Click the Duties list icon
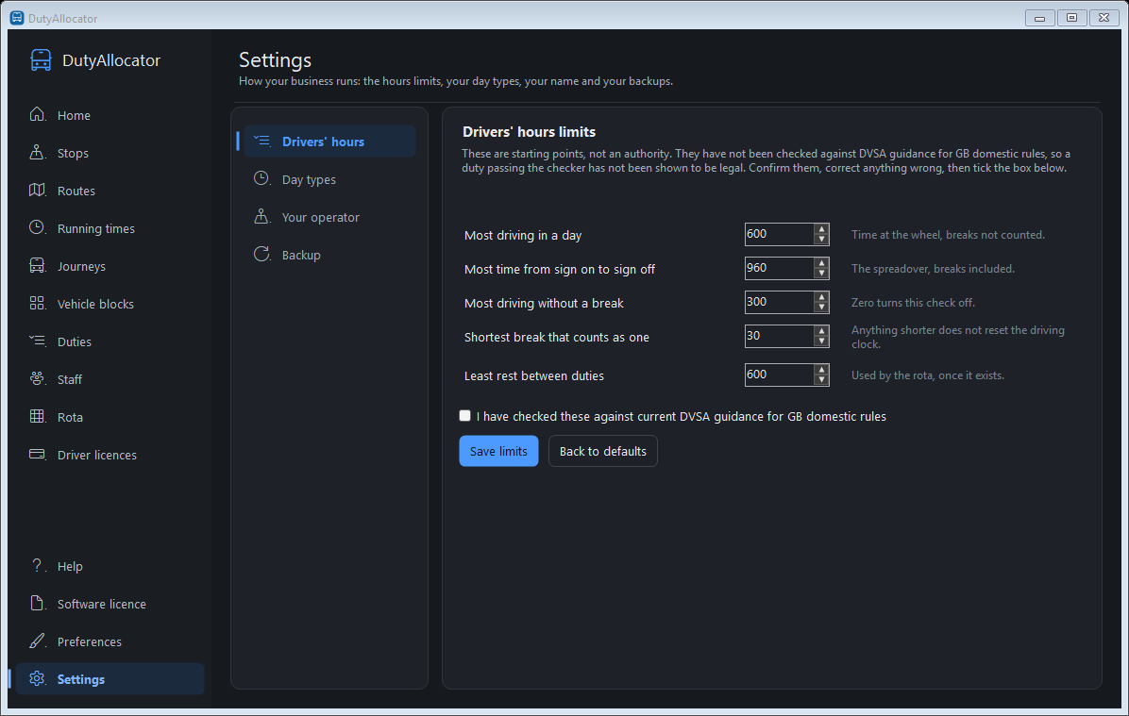This screenshot has width=1129, height=716. point(38,341)
